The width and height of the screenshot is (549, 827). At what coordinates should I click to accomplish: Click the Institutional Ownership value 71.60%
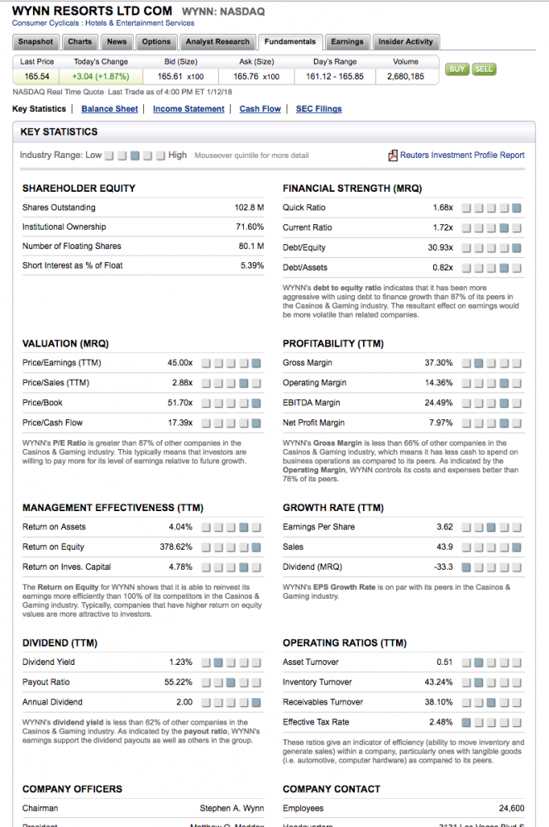(250, 227)
